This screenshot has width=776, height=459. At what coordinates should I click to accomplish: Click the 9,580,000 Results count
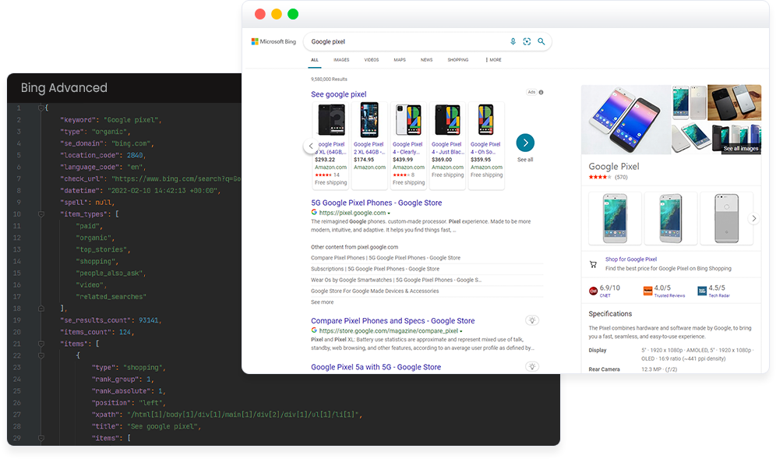(x=329, y=79)
